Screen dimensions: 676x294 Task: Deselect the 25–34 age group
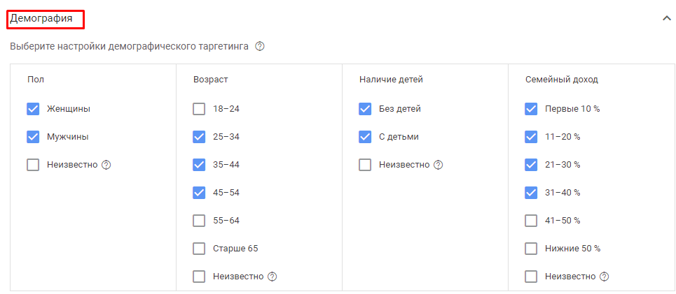click(x=199, y=137)
